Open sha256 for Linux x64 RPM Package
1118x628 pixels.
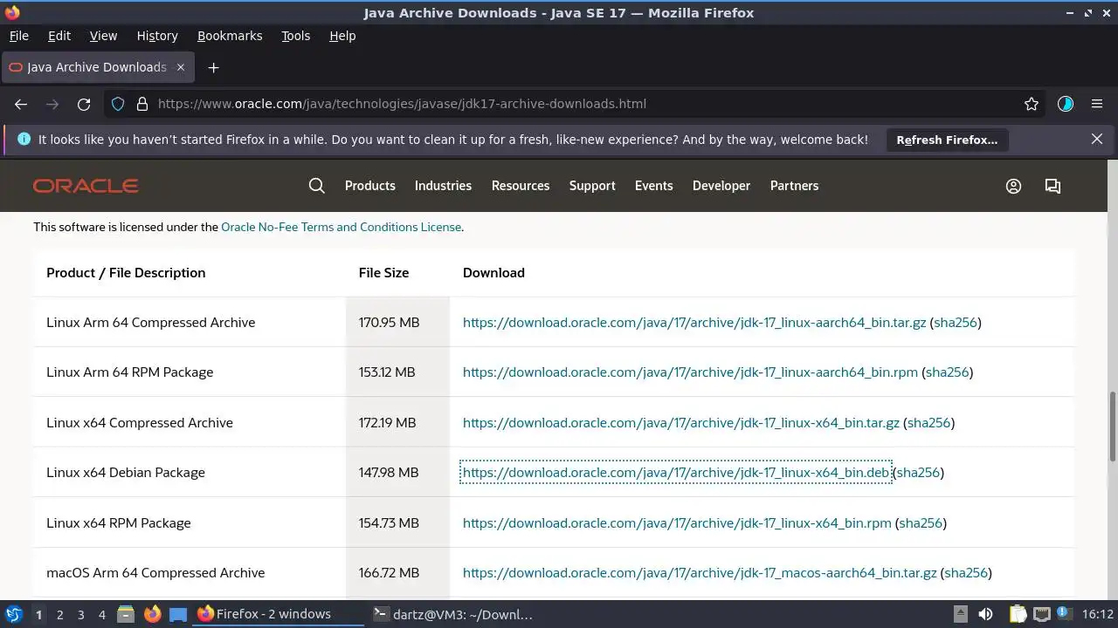921,523
